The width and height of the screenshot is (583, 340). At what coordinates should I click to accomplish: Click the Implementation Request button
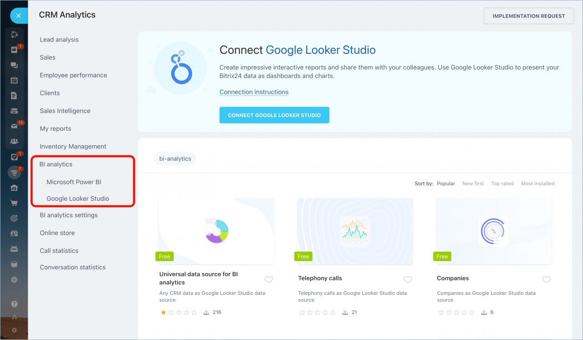(529, 16)
